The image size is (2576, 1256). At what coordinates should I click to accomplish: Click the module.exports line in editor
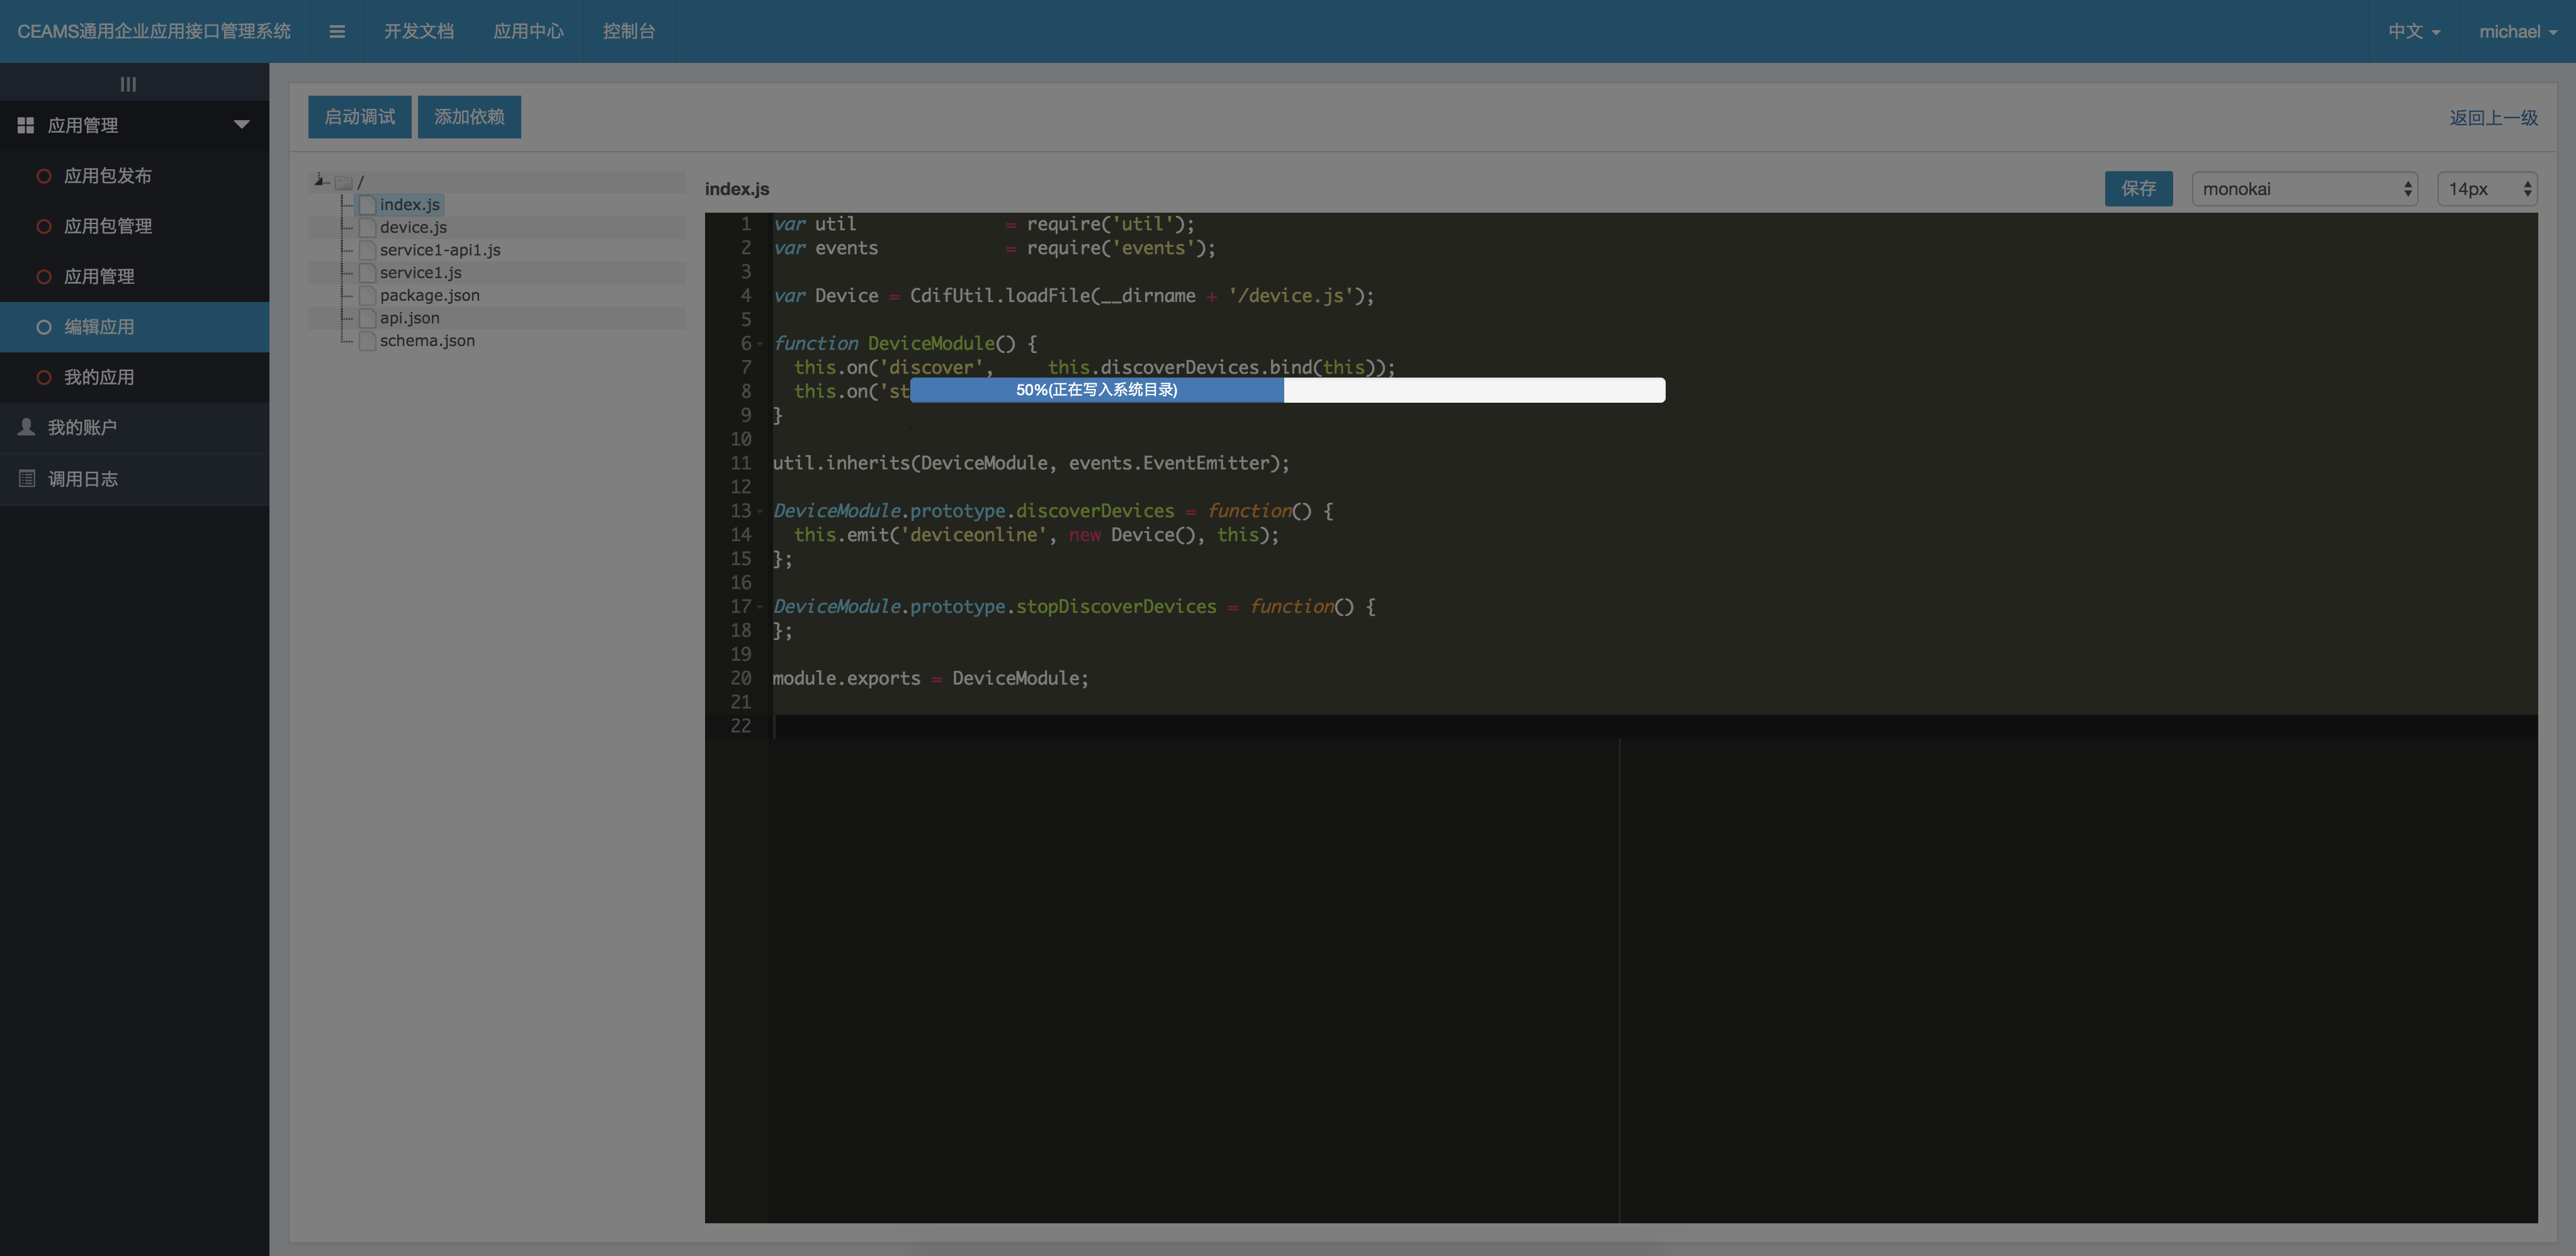930,678
